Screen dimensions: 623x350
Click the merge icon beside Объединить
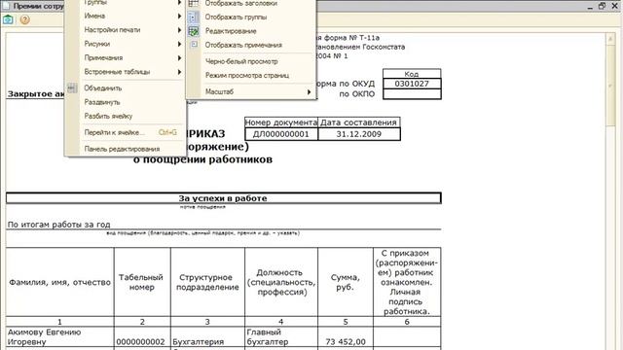[x=72, y=88]
